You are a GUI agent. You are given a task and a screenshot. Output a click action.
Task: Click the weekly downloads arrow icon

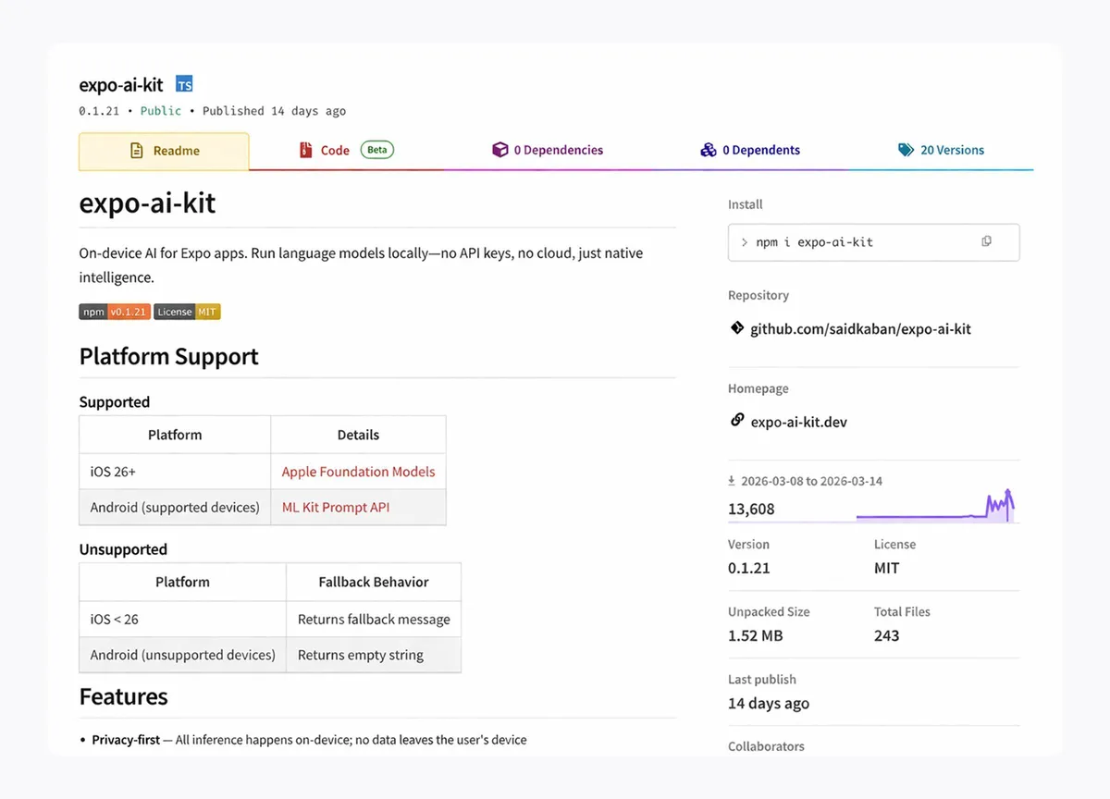click(732, 481)
